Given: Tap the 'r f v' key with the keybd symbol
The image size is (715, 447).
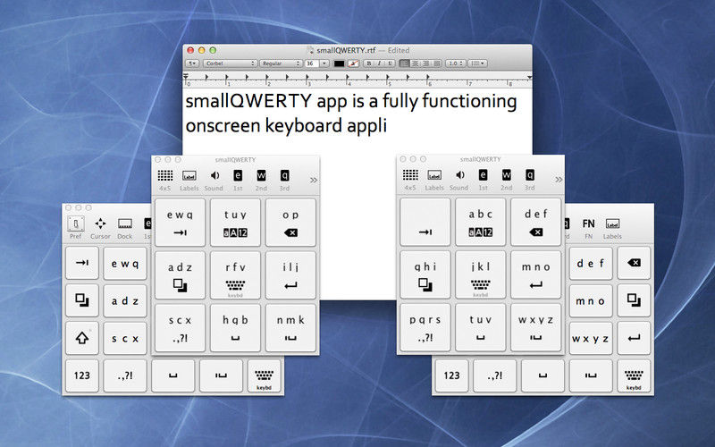Looking at the screenshot, I should pyautogui.click(x=235, y=275).
